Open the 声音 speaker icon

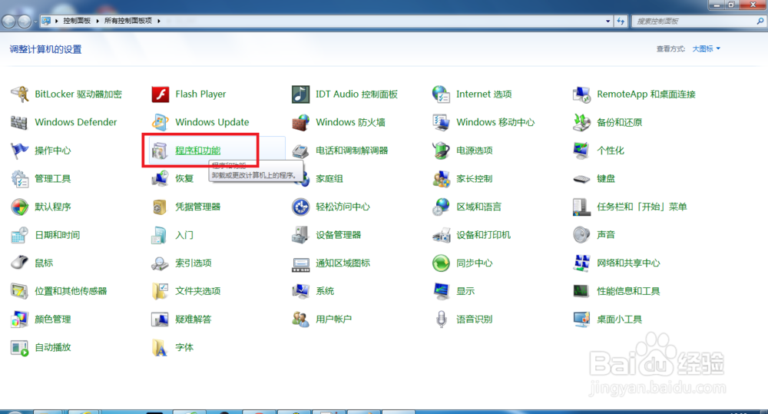581,235
